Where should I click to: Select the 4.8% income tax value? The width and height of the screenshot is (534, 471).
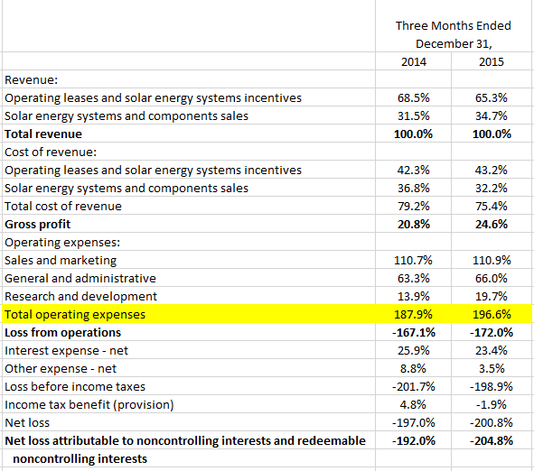click(414, 404)
